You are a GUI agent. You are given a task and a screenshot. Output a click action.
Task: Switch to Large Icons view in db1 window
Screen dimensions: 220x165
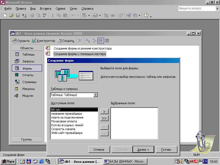point(88,41)
